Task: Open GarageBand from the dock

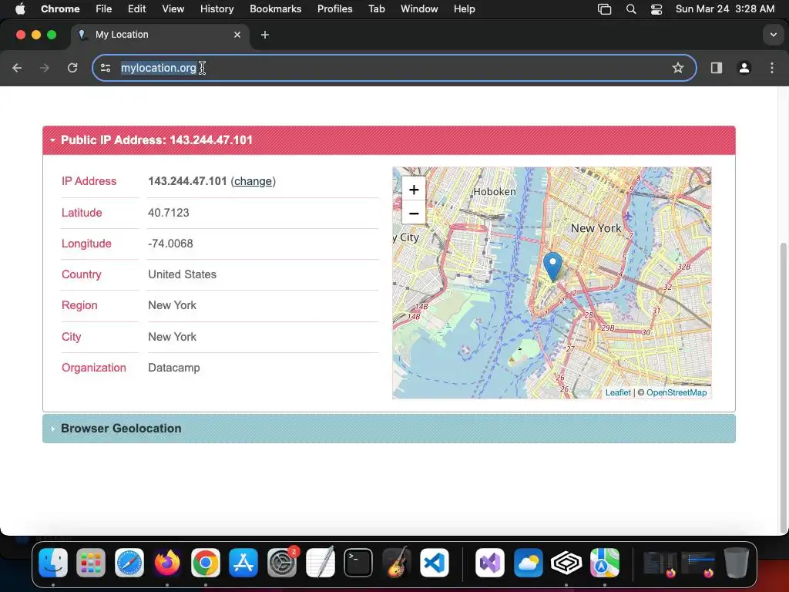Action: coord(397,563)
